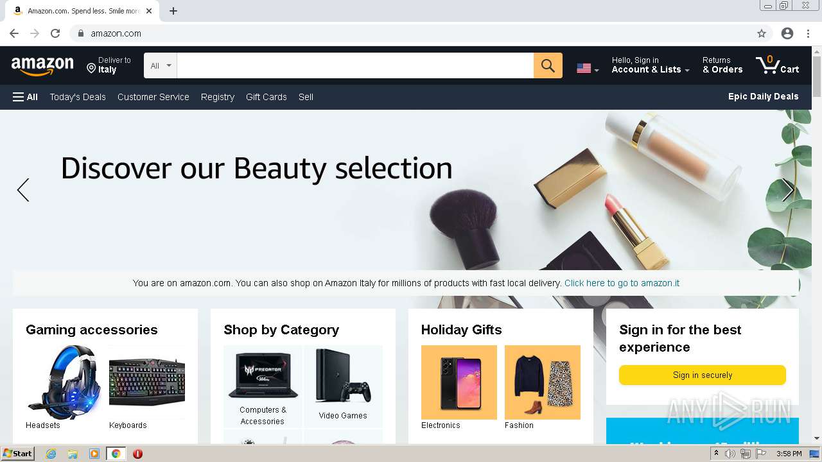Show previous carousel slide arrow
The height and width of the screenshot is (462, 822).
23,190
